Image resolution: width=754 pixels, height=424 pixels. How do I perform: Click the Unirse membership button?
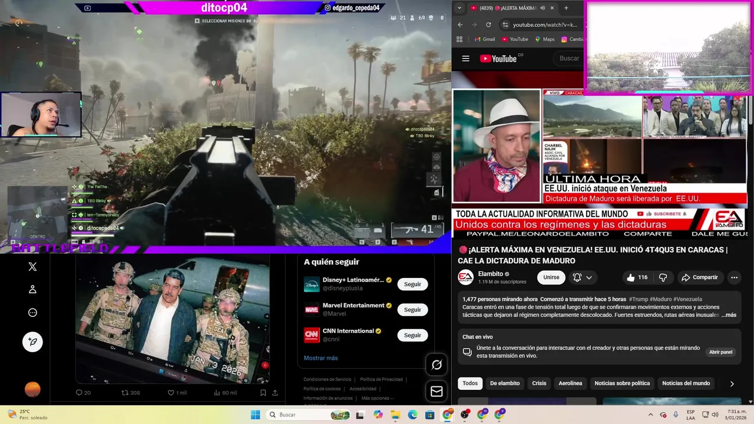click(x=551, y=277)
